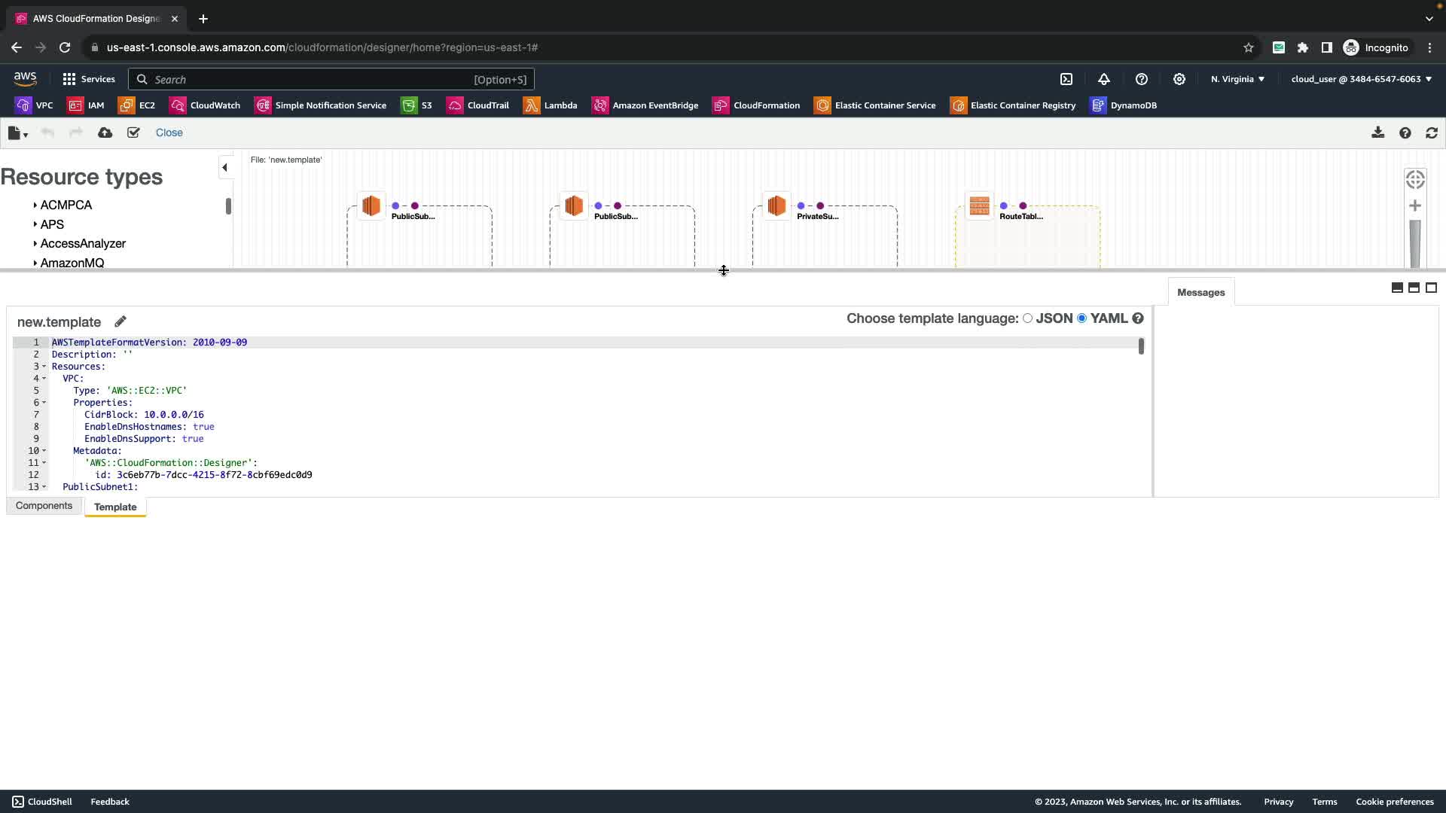The height and width of the screenshot is (813, 1446).
Task: Open the Messages tab
Action: click(1200, 292)
